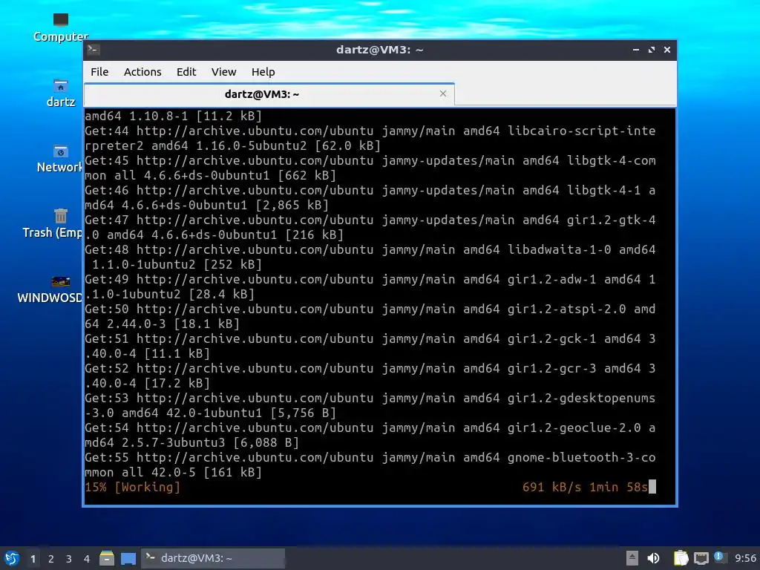
Task: Switch to workspace 4
Action: [87, 559]
